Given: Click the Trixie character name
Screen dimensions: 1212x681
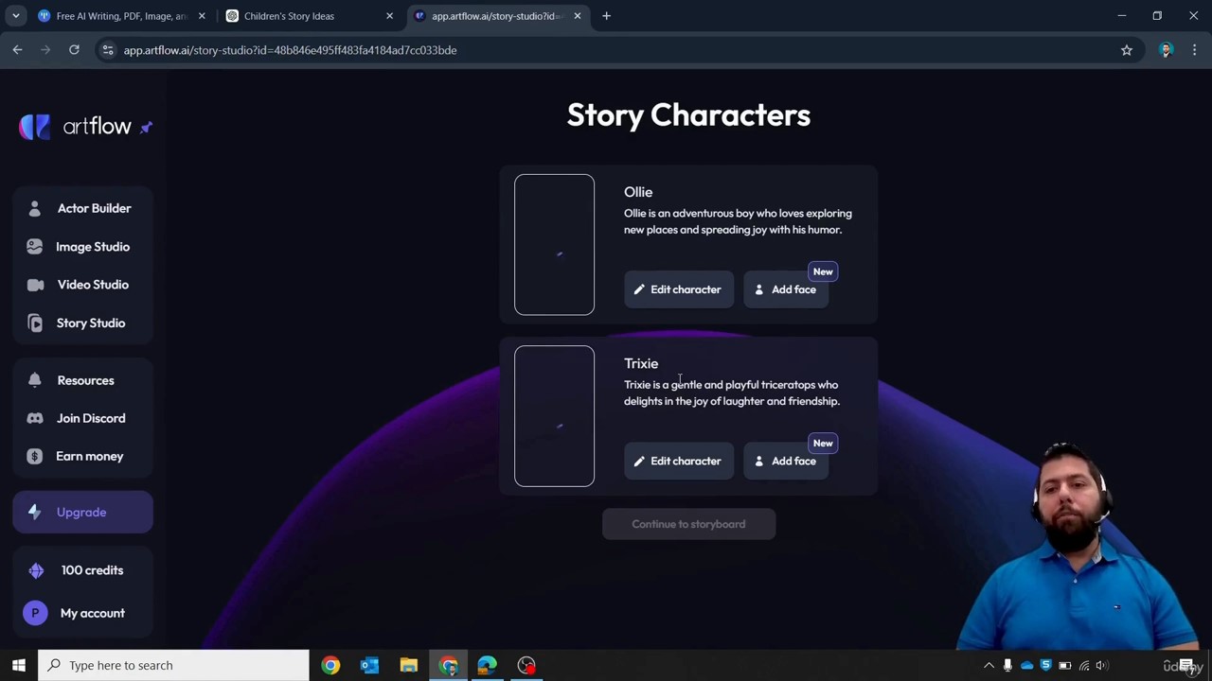Looking at the screenshot, I should click(x=641, y=363).
